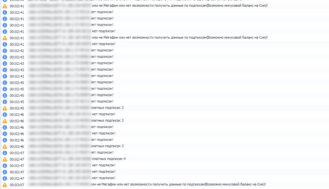This screenshot has height=189, width=329.
Task: Click info icon of last 00:02:43 entry
Action: point(4,76)
